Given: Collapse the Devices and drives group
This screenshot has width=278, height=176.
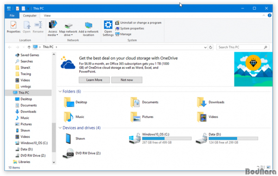Looking at the screenshot, I should [x=60, y=128].
